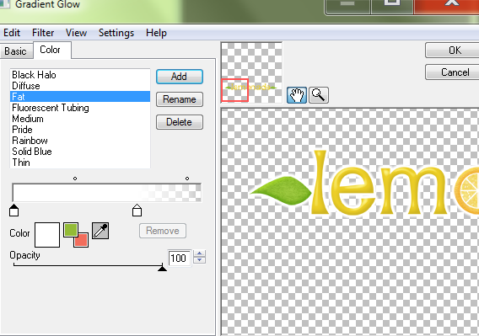Select the Rainbow preset

click(80, 141)
